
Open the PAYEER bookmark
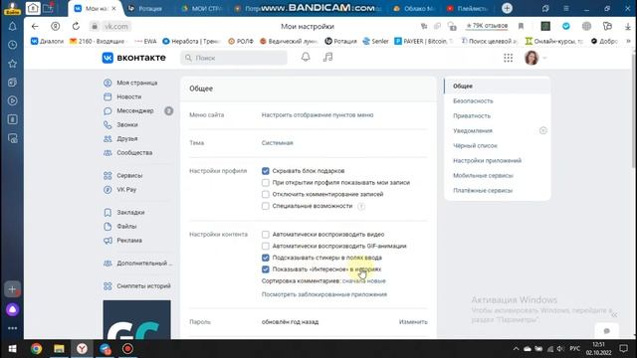click(423, 41)
